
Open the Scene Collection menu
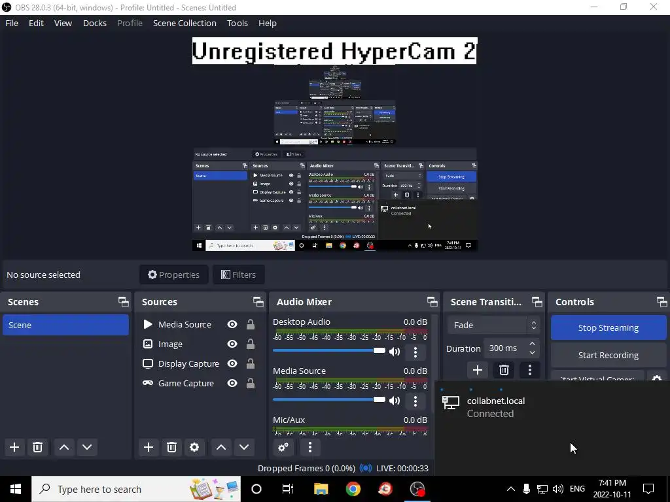point(185,23)
